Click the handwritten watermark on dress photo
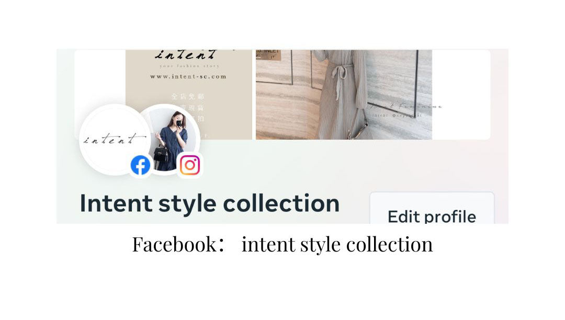Screen dimensions: 565x320 pyautogui.click(x=405, y=109)
